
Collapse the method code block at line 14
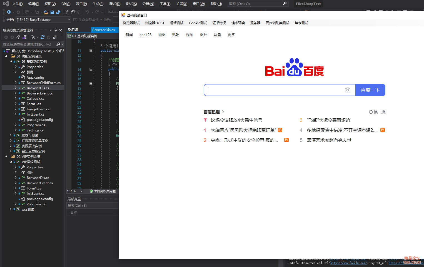click(x=91, y=69)
